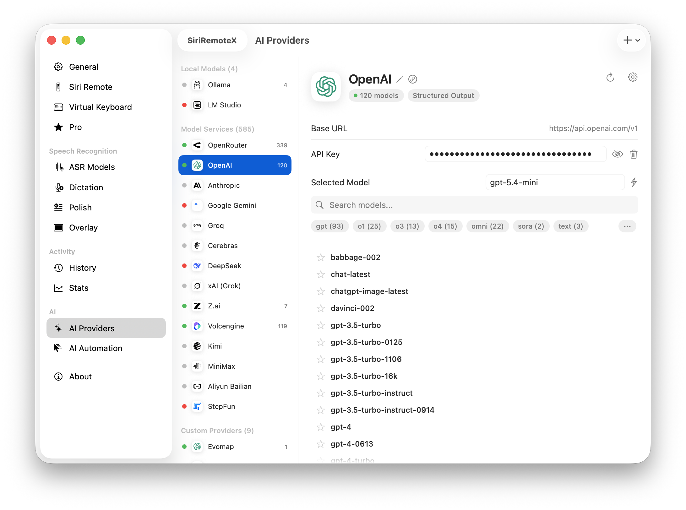
Task: Open the Pro section
Action: (106, 127)
